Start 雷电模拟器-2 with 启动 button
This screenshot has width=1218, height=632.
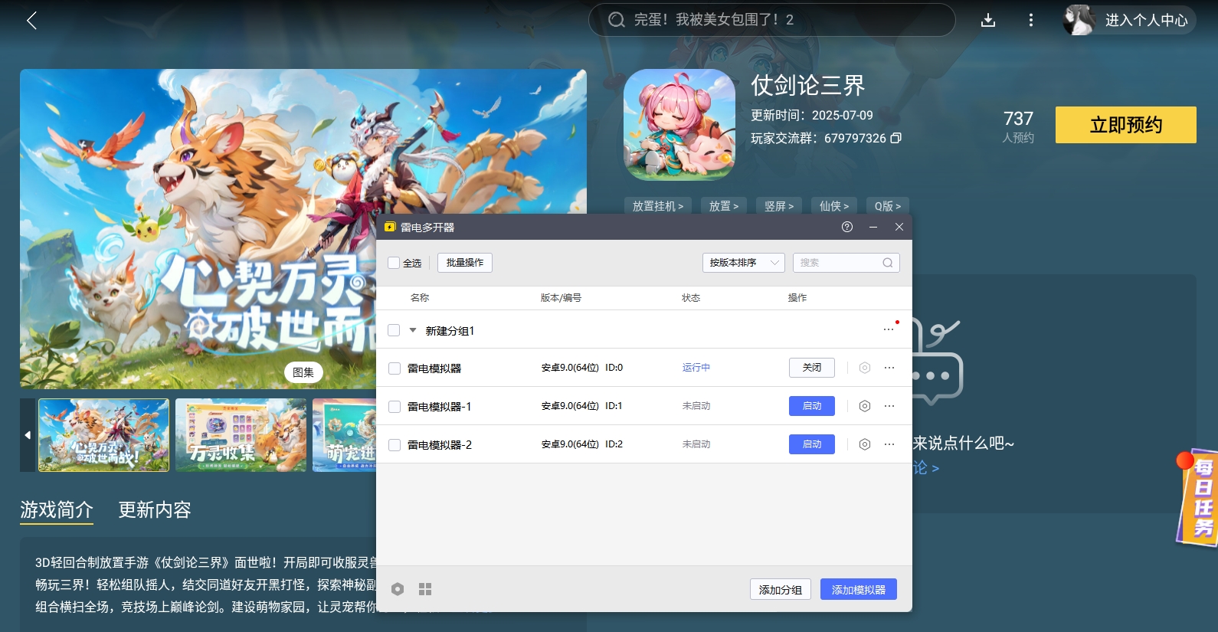(812, 444)
